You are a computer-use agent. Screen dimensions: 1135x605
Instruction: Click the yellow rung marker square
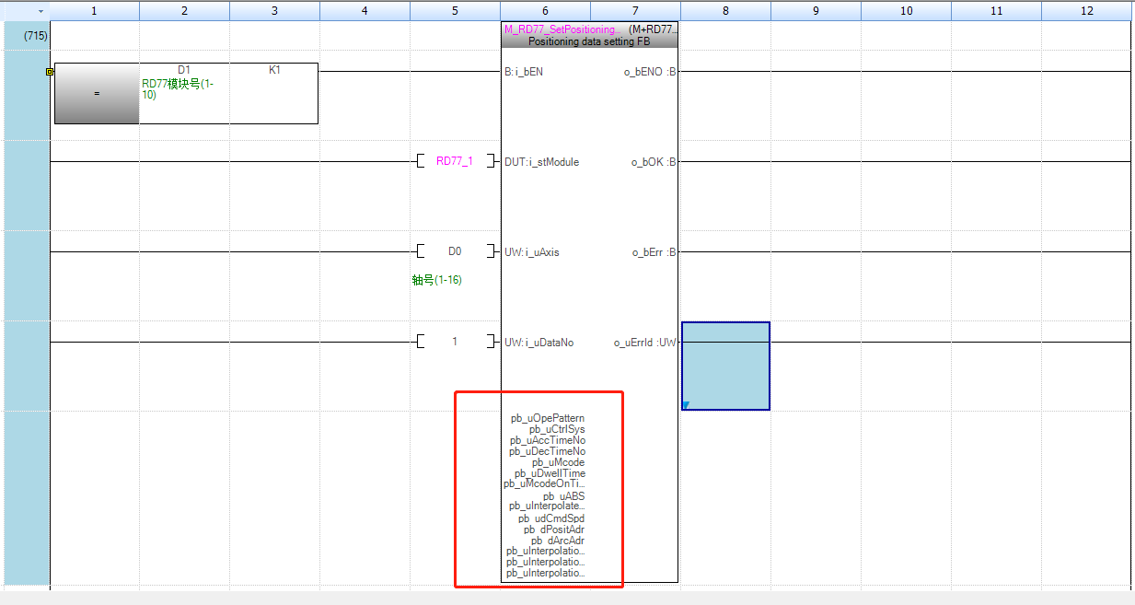click(50, 71)
